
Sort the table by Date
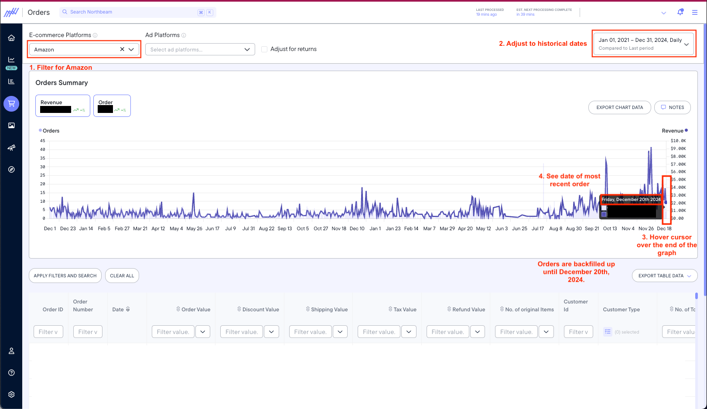128,309
